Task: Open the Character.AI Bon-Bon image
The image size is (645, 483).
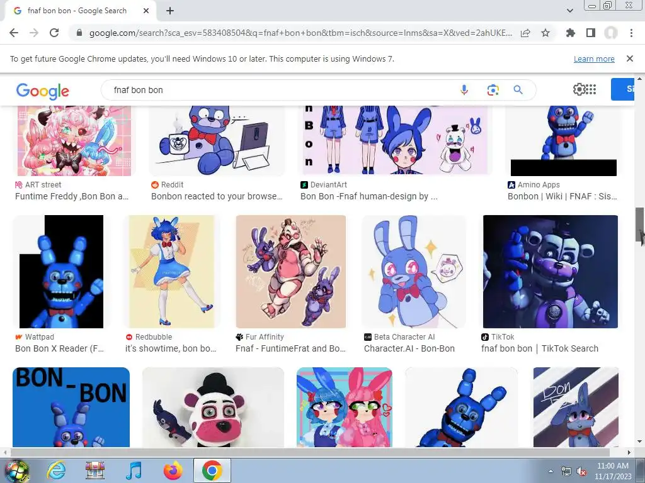Action: coord(414,272)
